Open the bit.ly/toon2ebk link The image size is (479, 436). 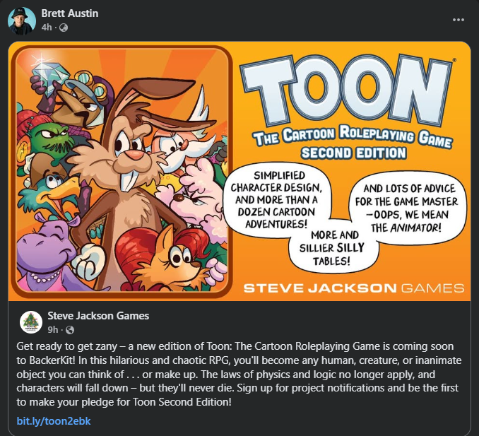click(54, 421)
